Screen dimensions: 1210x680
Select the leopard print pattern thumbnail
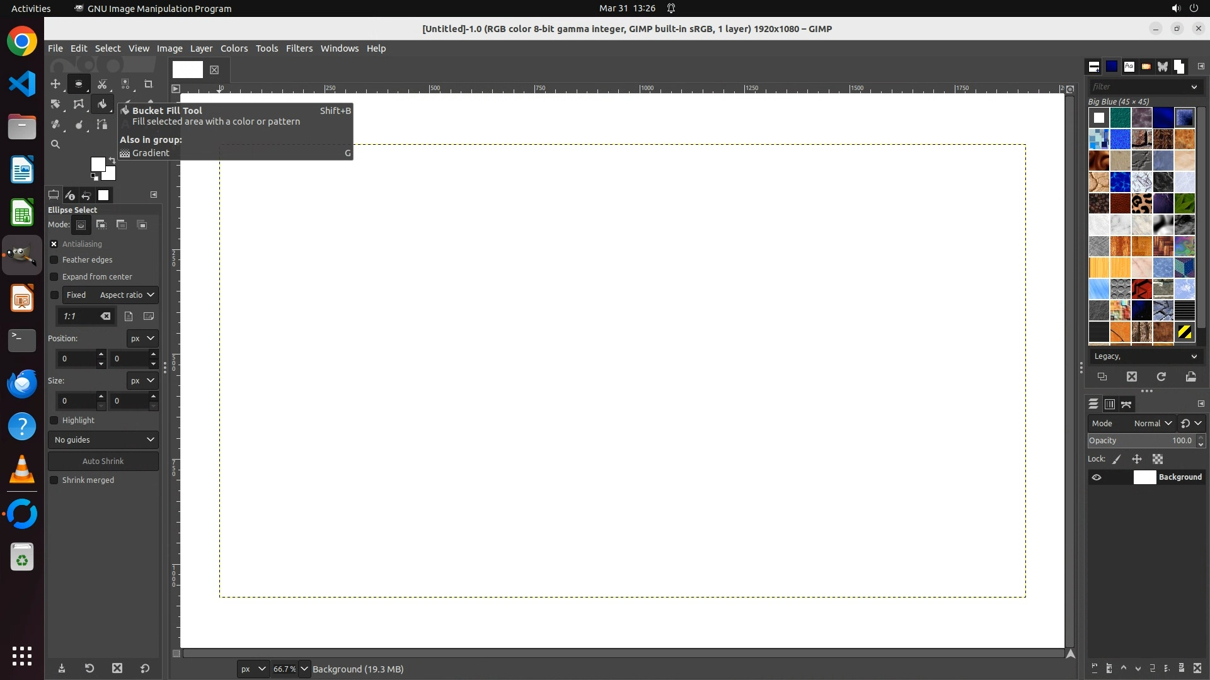pyautogui.click(x=1141, y=203)
